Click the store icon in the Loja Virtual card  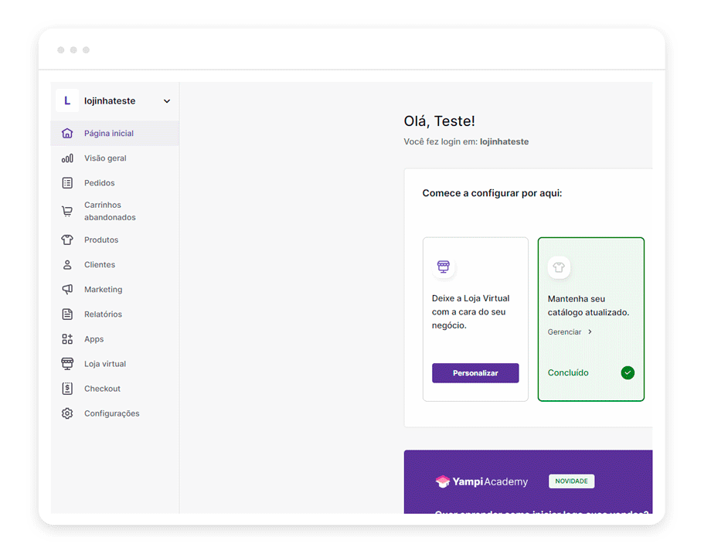tap(443, 267)
